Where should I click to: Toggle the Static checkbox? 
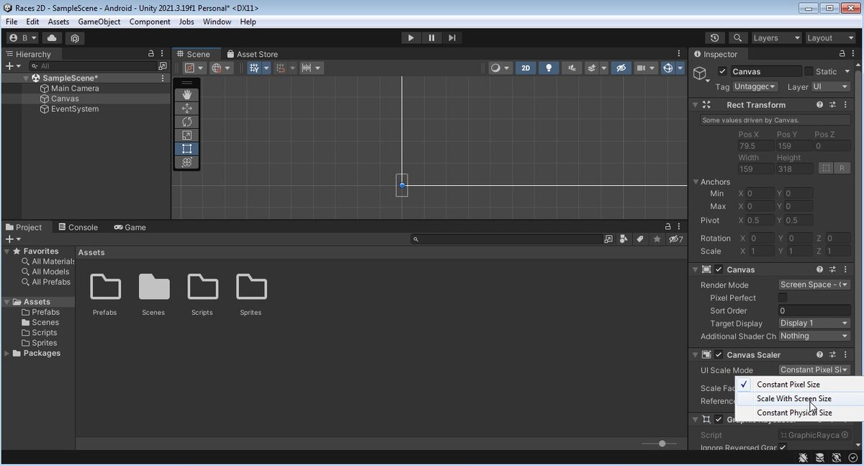coord(809,71)
